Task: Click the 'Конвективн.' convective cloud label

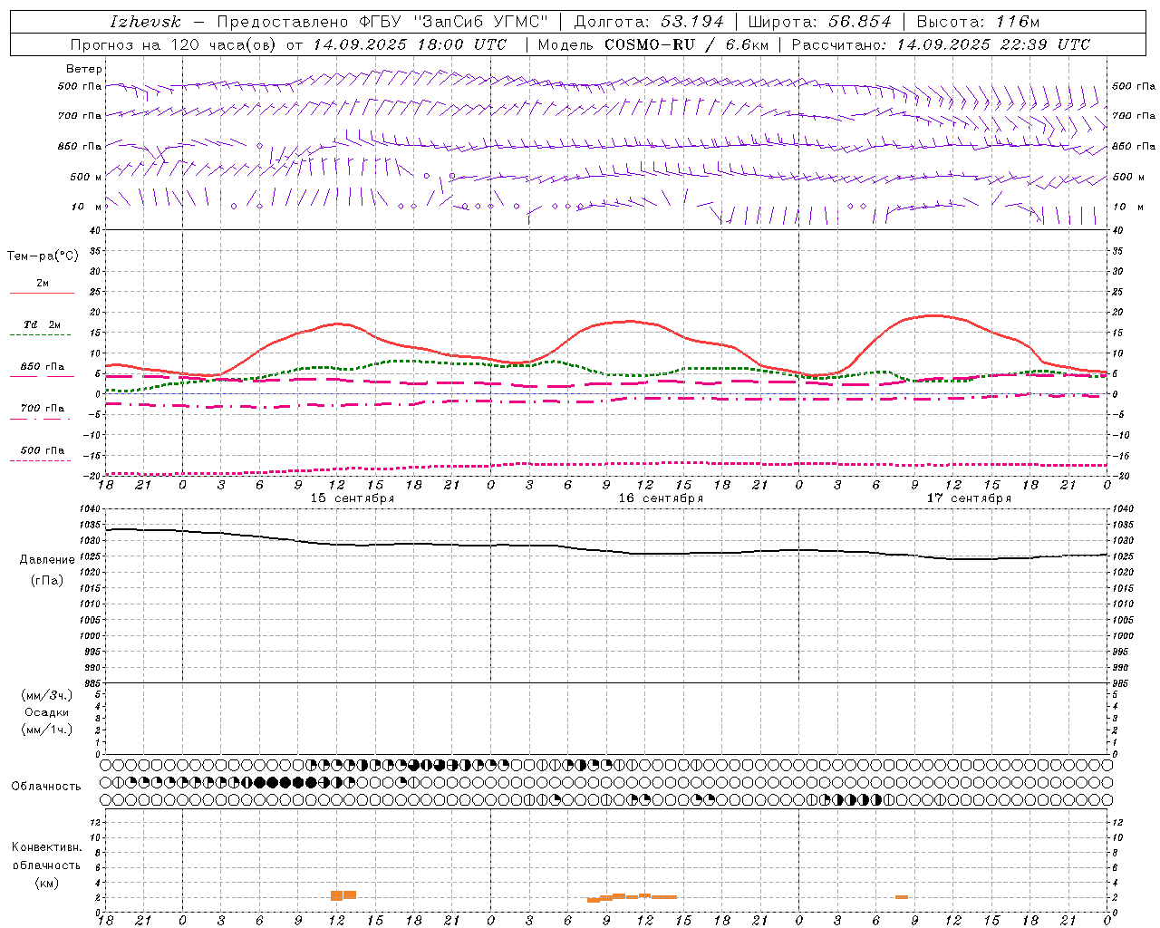Action: coord(46,847)
